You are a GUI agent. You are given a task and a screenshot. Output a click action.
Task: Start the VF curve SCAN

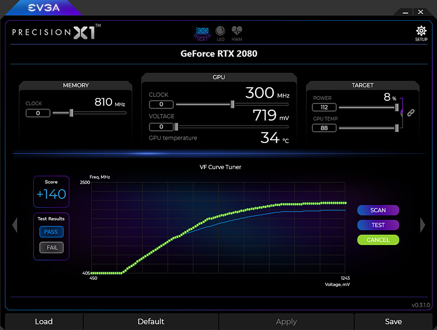coord(378,211)
